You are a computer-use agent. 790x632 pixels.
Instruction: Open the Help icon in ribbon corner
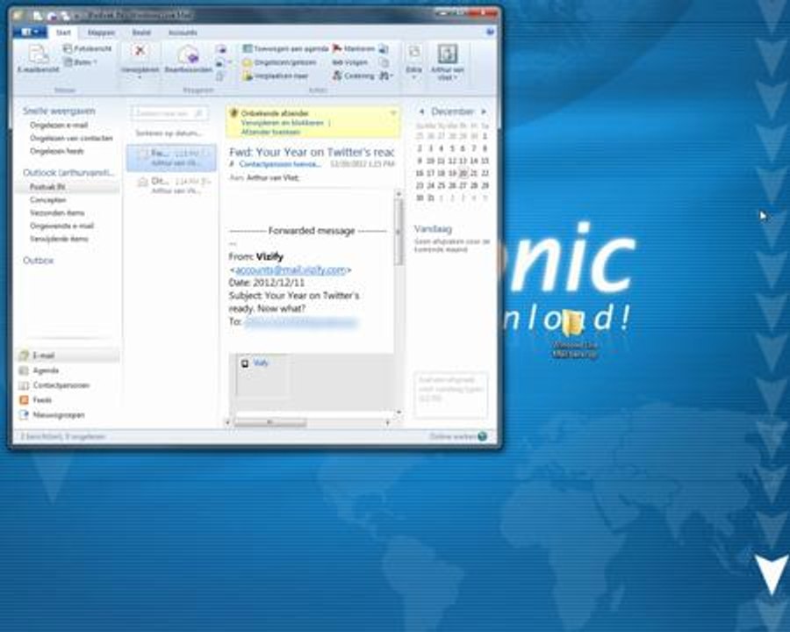(490, 32)
